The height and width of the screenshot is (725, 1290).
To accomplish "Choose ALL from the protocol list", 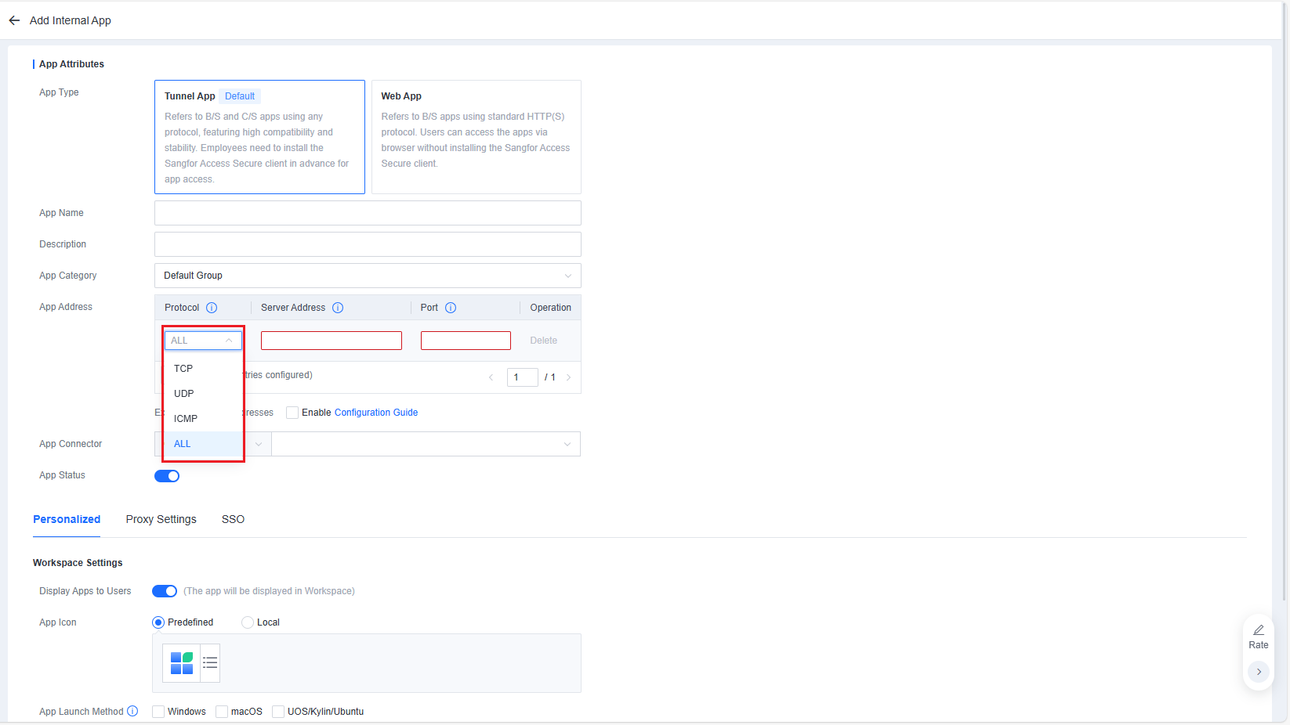I will [203, 444].
